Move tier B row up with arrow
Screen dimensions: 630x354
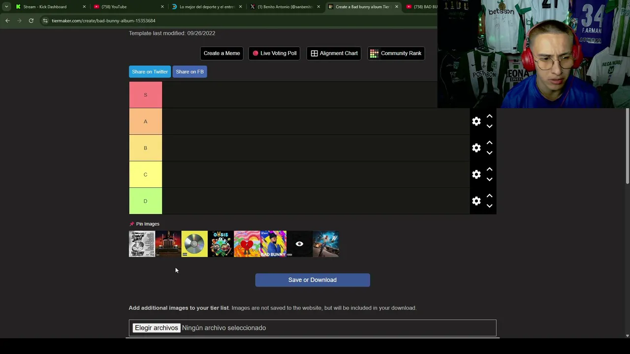point(489,143)
